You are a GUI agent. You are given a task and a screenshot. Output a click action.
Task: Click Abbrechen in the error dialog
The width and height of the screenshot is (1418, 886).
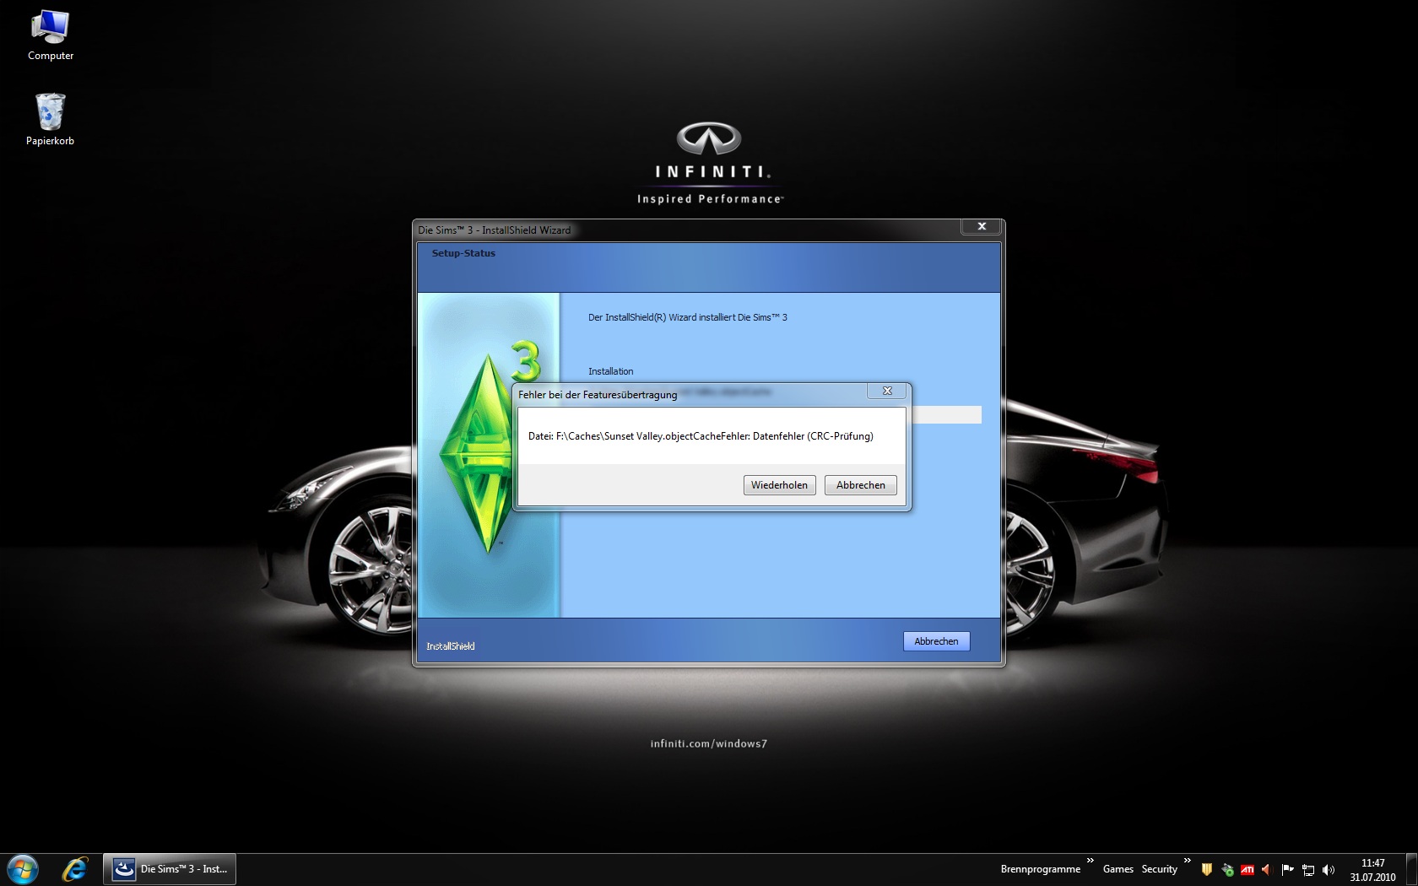(860, 485)
